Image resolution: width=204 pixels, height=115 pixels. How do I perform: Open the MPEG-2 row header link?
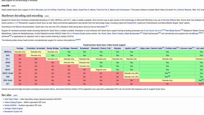pyautogui.click(x=8, y=52)
